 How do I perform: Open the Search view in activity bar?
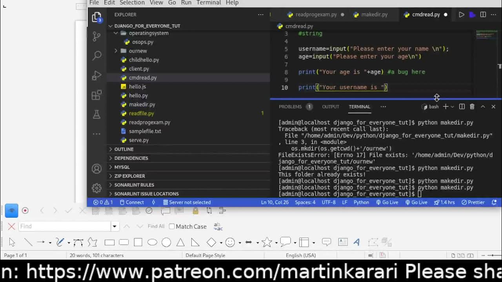96,56
